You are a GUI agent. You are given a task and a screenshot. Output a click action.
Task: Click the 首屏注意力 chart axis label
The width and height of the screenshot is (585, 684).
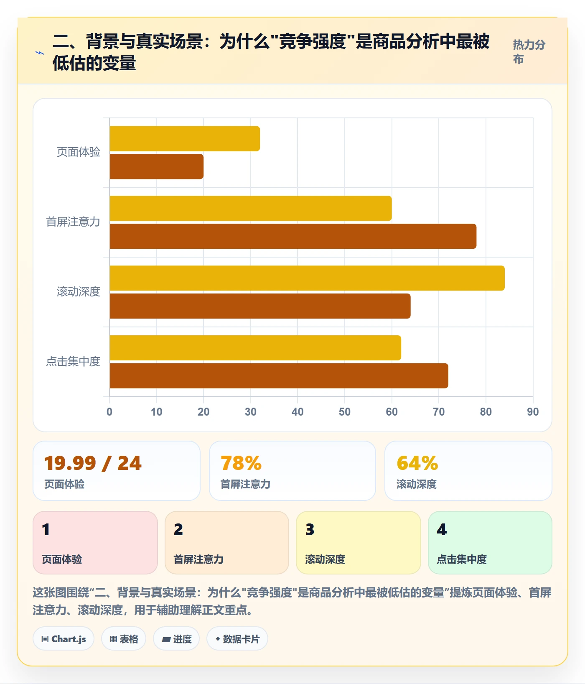tap(73, 222)
